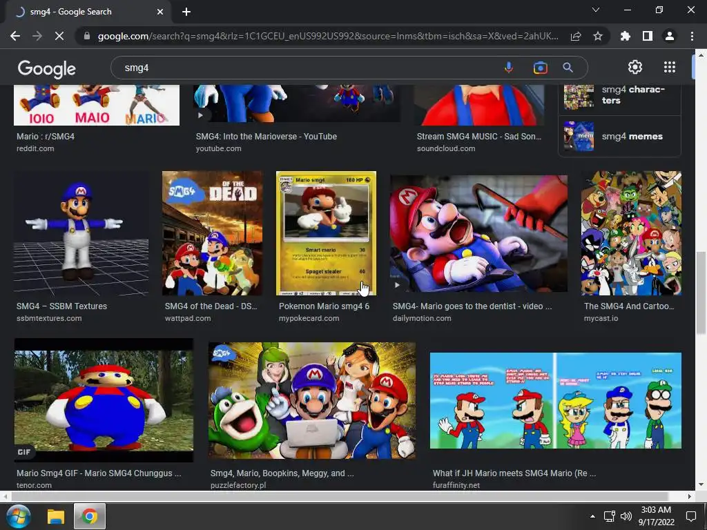
Task: Open volume control tray icon
Action: point(626,516)
